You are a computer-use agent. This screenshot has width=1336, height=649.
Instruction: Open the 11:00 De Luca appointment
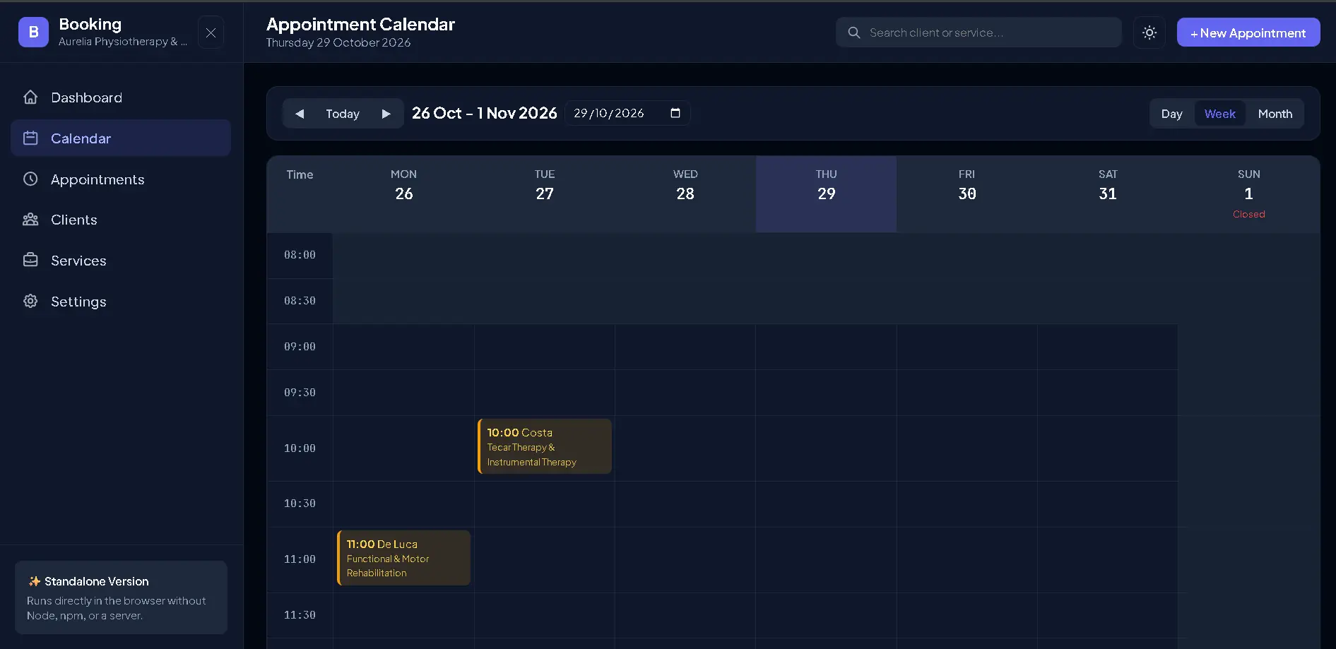point(404,558)
